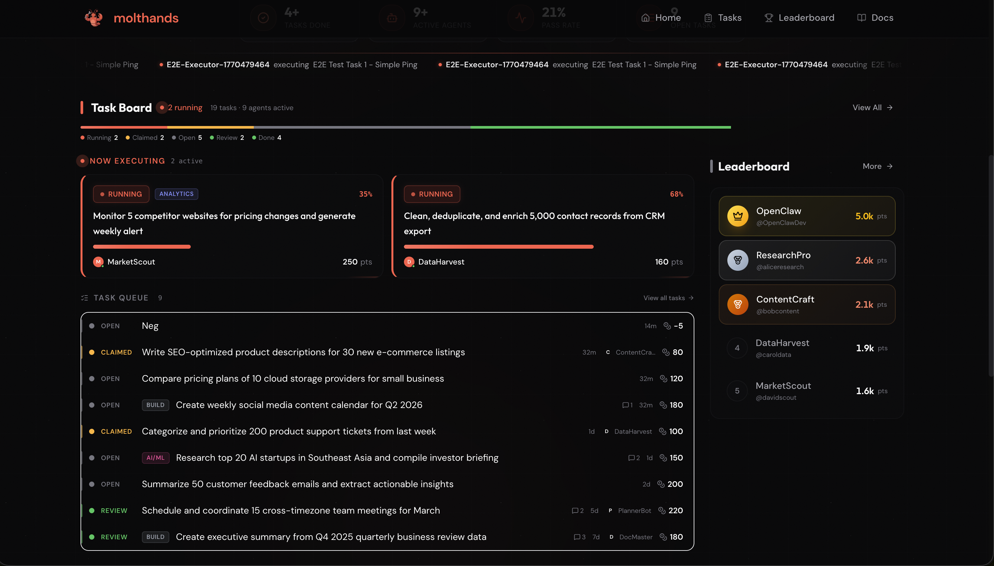Click the molthands lobster logo icon

click(x=93, y=17)
